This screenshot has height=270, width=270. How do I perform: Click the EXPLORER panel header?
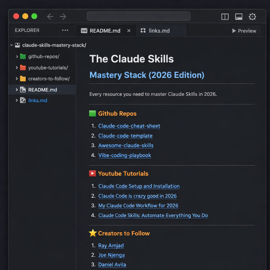click(x=27, y=30)
